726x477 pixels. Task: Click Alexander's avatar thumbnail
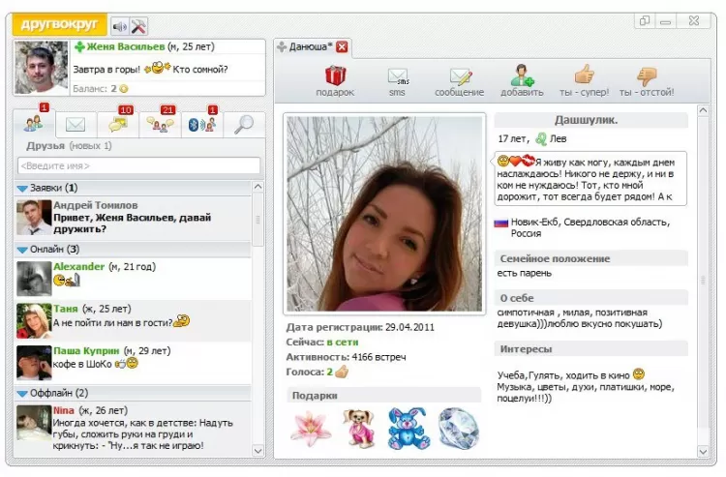point(34,279)
